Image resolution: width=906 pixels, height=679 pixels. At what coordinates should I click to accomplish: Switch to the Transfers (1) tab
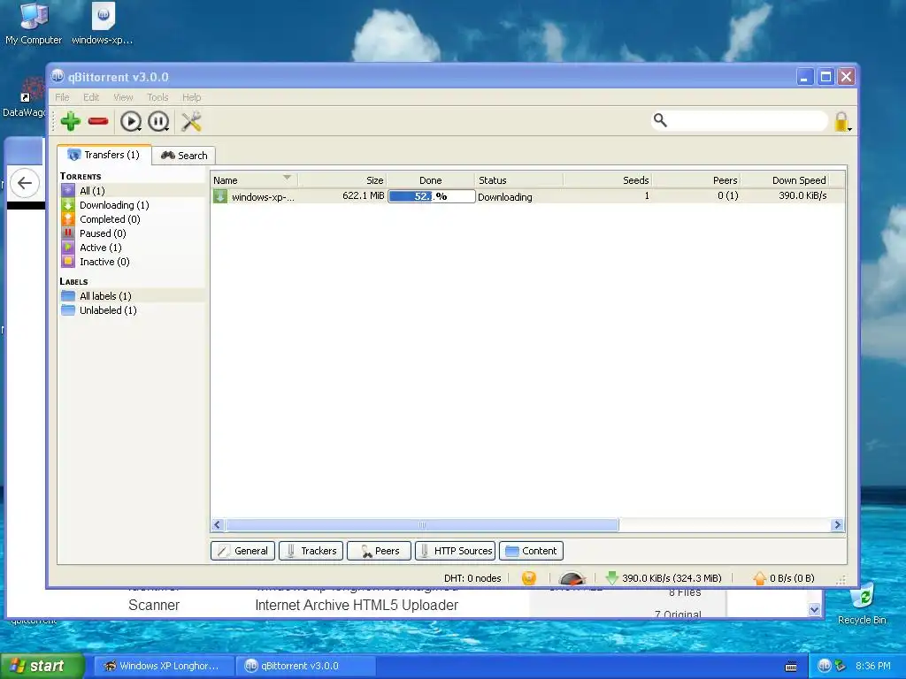click(x=104, y=155)
